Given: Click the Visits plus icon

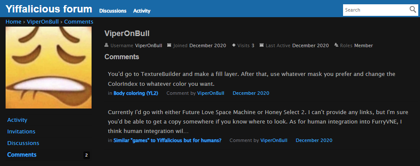Looking at the screenshot, I should (233, 45).
